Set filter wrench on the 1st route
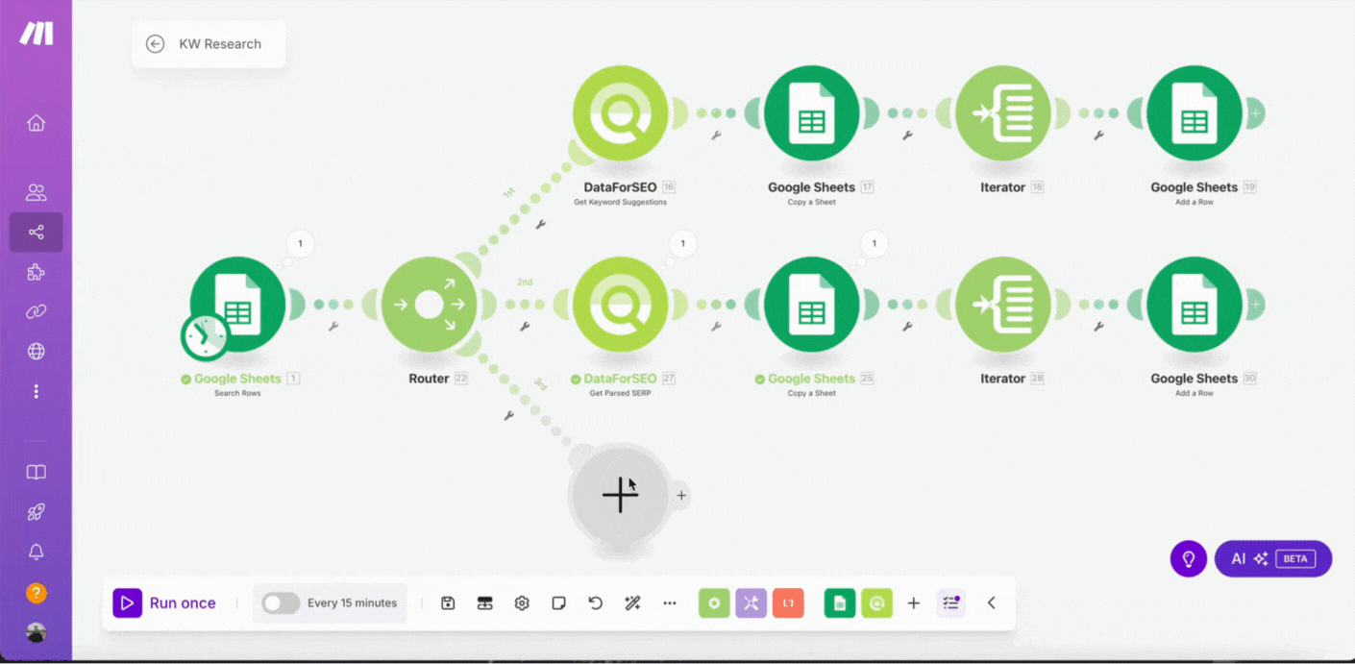This screenshot has width=1355, height=664. click(x=541, y=224)
